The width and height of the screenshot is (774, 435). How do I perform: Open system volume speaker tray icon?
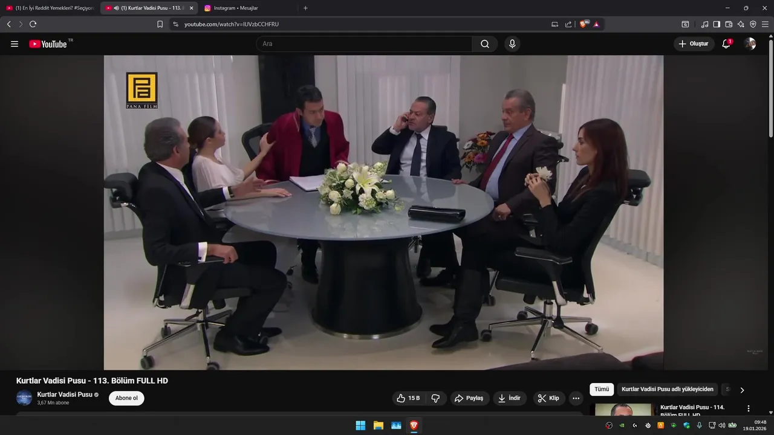click(721, 425)
